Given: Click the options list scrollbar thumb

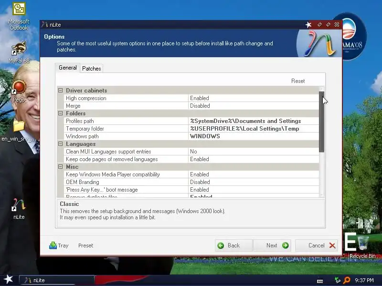Looking at the screenshot, I should click(321, 122).
